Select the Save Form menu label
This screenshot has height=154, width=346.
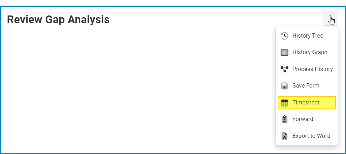(x=306, y=86)
